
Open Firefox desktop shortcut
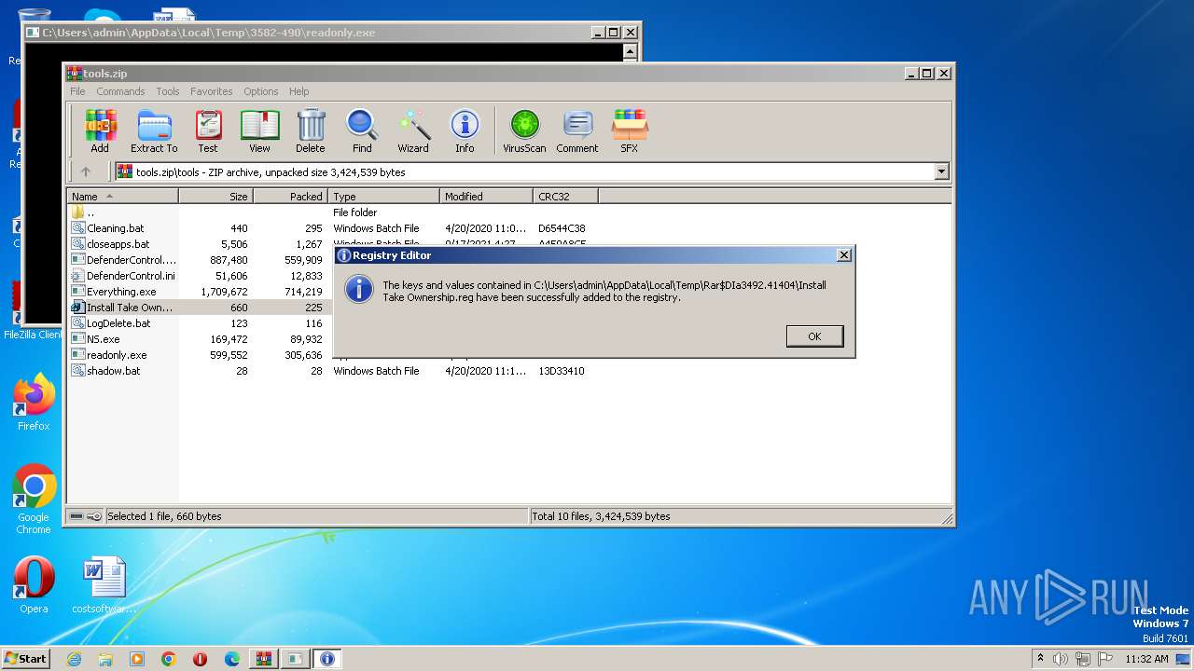point(34,403)
